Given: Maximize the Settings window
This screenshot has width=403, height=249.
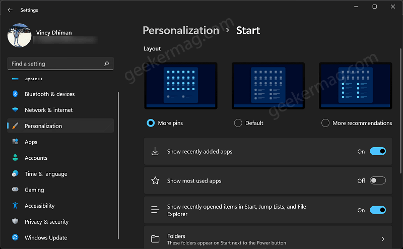Looking at the screenshot, I should pos(374,7).
